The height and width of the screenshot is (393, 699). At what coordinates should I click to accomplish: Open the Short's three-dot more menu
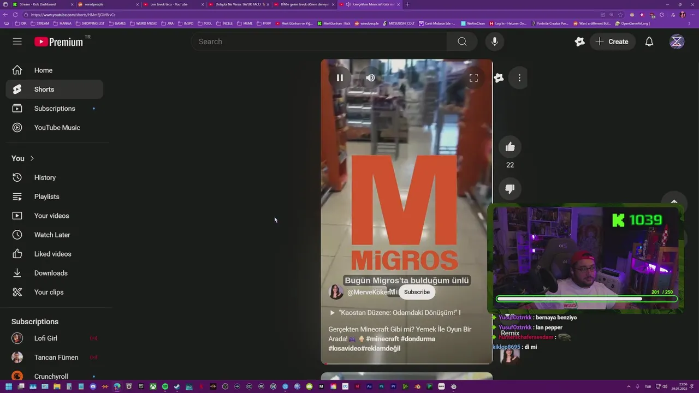[519, 78]
